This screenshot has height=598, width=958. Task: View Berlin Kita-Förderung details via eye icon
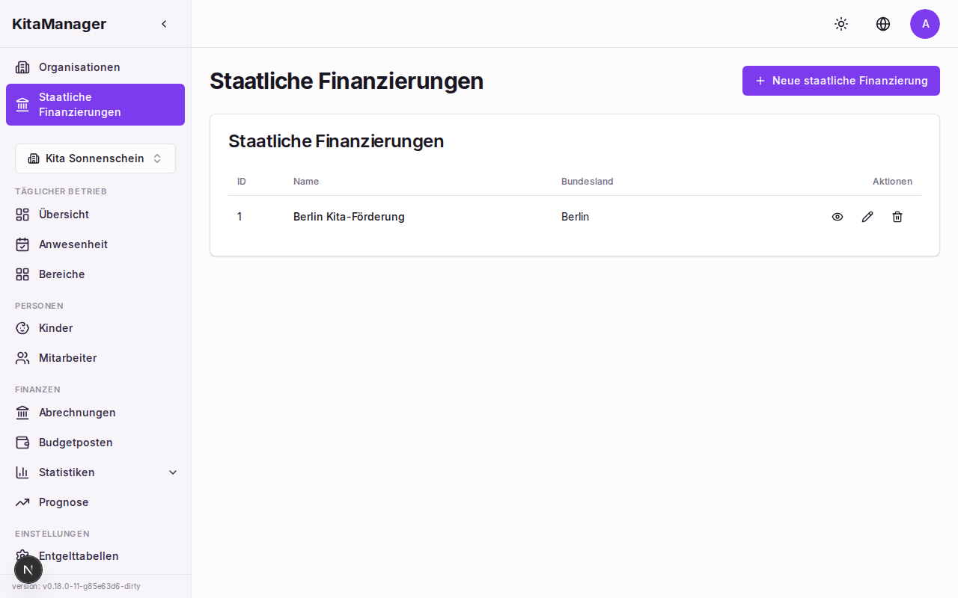(x=838, y=217)
